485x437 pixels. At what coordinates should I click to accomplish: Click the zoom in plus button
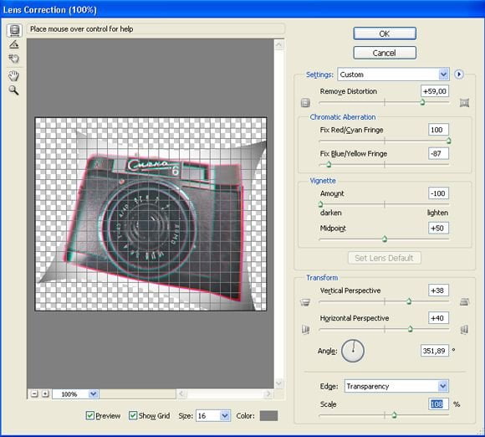coord(45,393)
